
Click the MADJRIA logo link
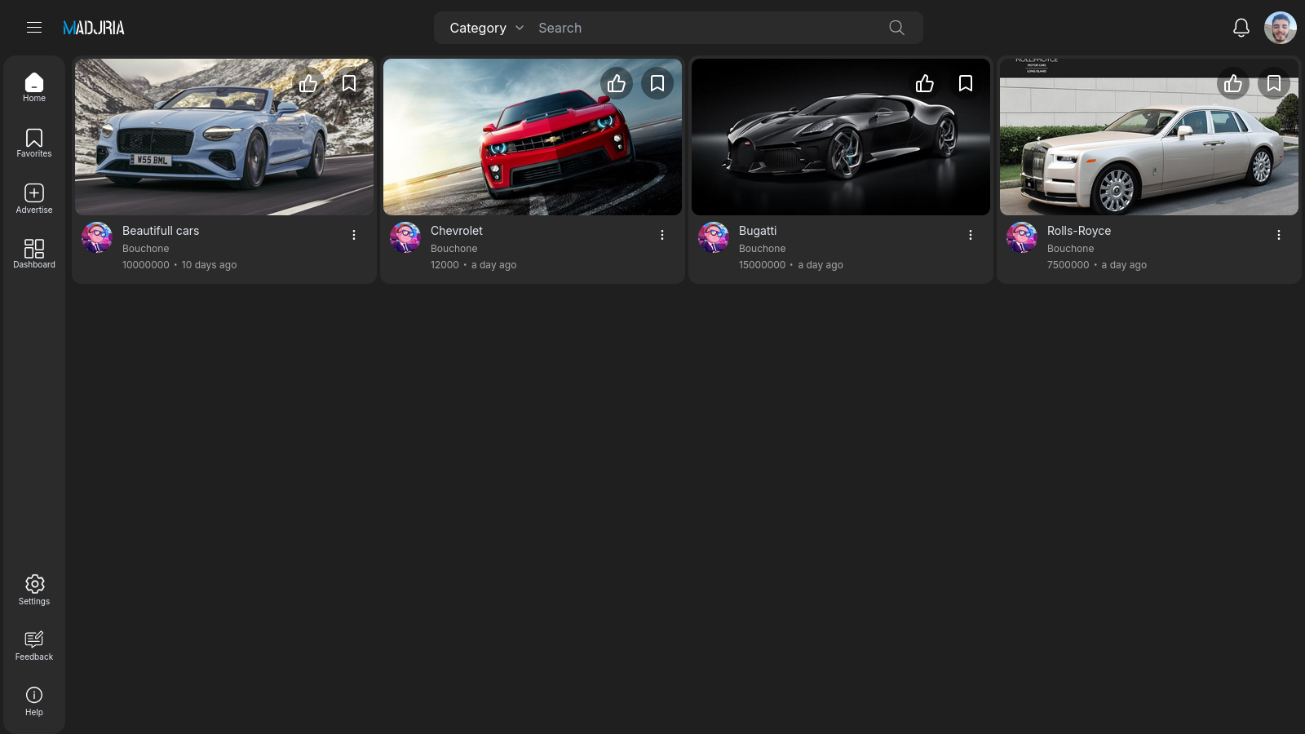coord(94,28)
